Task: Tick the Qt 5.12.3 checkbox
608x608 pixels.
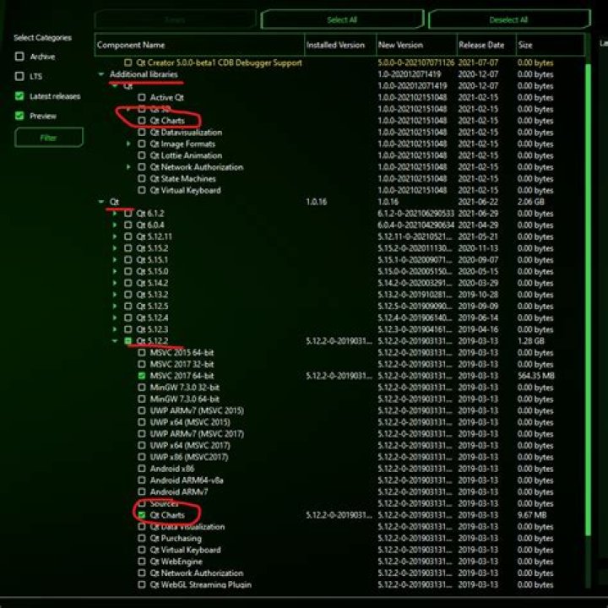Action: (128, 329)
